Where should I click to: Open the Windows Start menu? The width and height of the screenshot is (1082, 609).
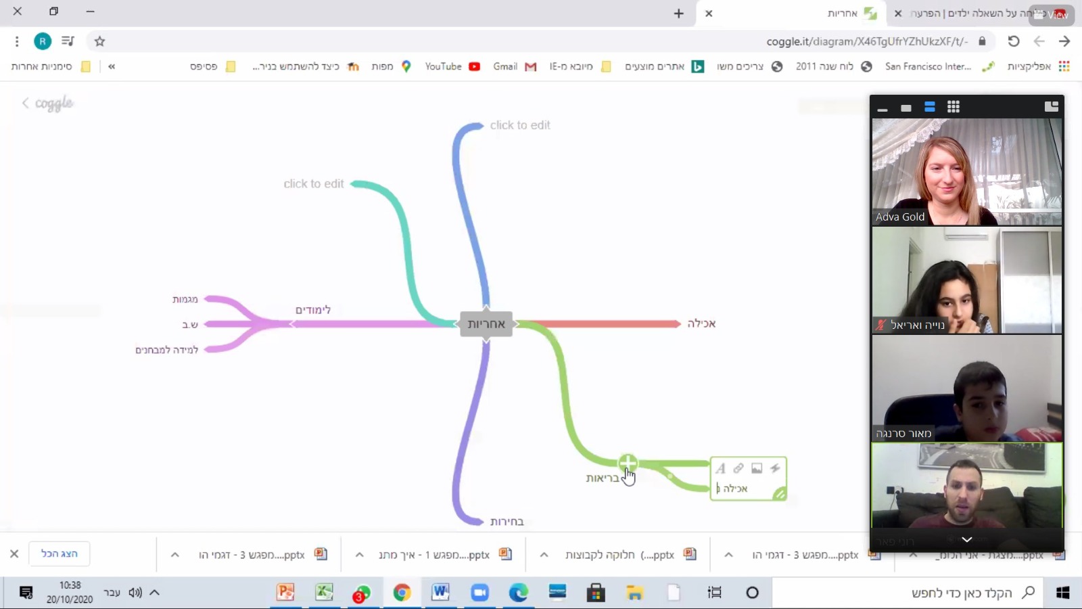(x=1063, y=593)
